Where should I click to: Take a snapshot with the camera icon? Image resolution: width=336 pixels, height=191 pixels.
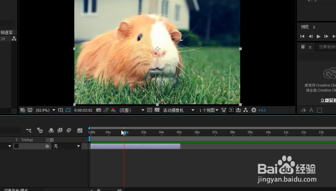click(98, 110)
